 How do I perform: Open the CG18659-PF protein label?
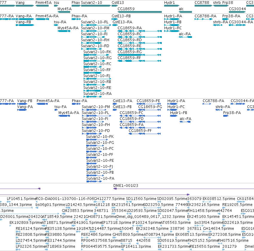point(140,131)
